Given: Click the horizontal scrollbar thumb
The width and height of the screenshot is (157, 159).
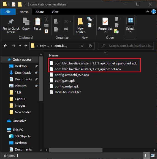Looking at the screenshot, I should click(76, 150).
